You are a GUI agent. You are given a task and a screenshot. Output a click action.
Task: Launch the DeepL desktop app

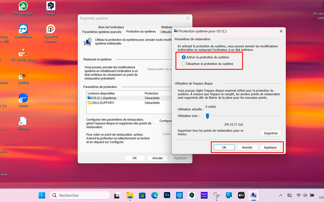[50, 6]
